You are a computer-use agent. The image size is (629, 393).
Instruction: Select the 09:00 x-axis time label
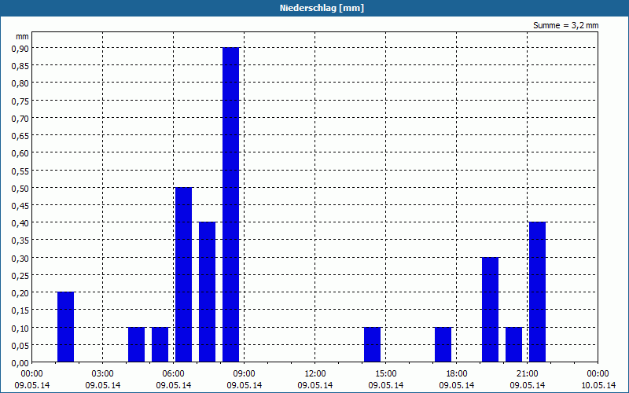[x=245, y=374]
